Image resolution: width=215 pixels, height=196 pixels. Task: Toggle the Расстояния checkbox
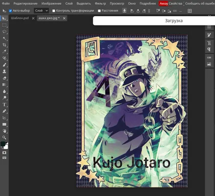[x=99, y=11]
